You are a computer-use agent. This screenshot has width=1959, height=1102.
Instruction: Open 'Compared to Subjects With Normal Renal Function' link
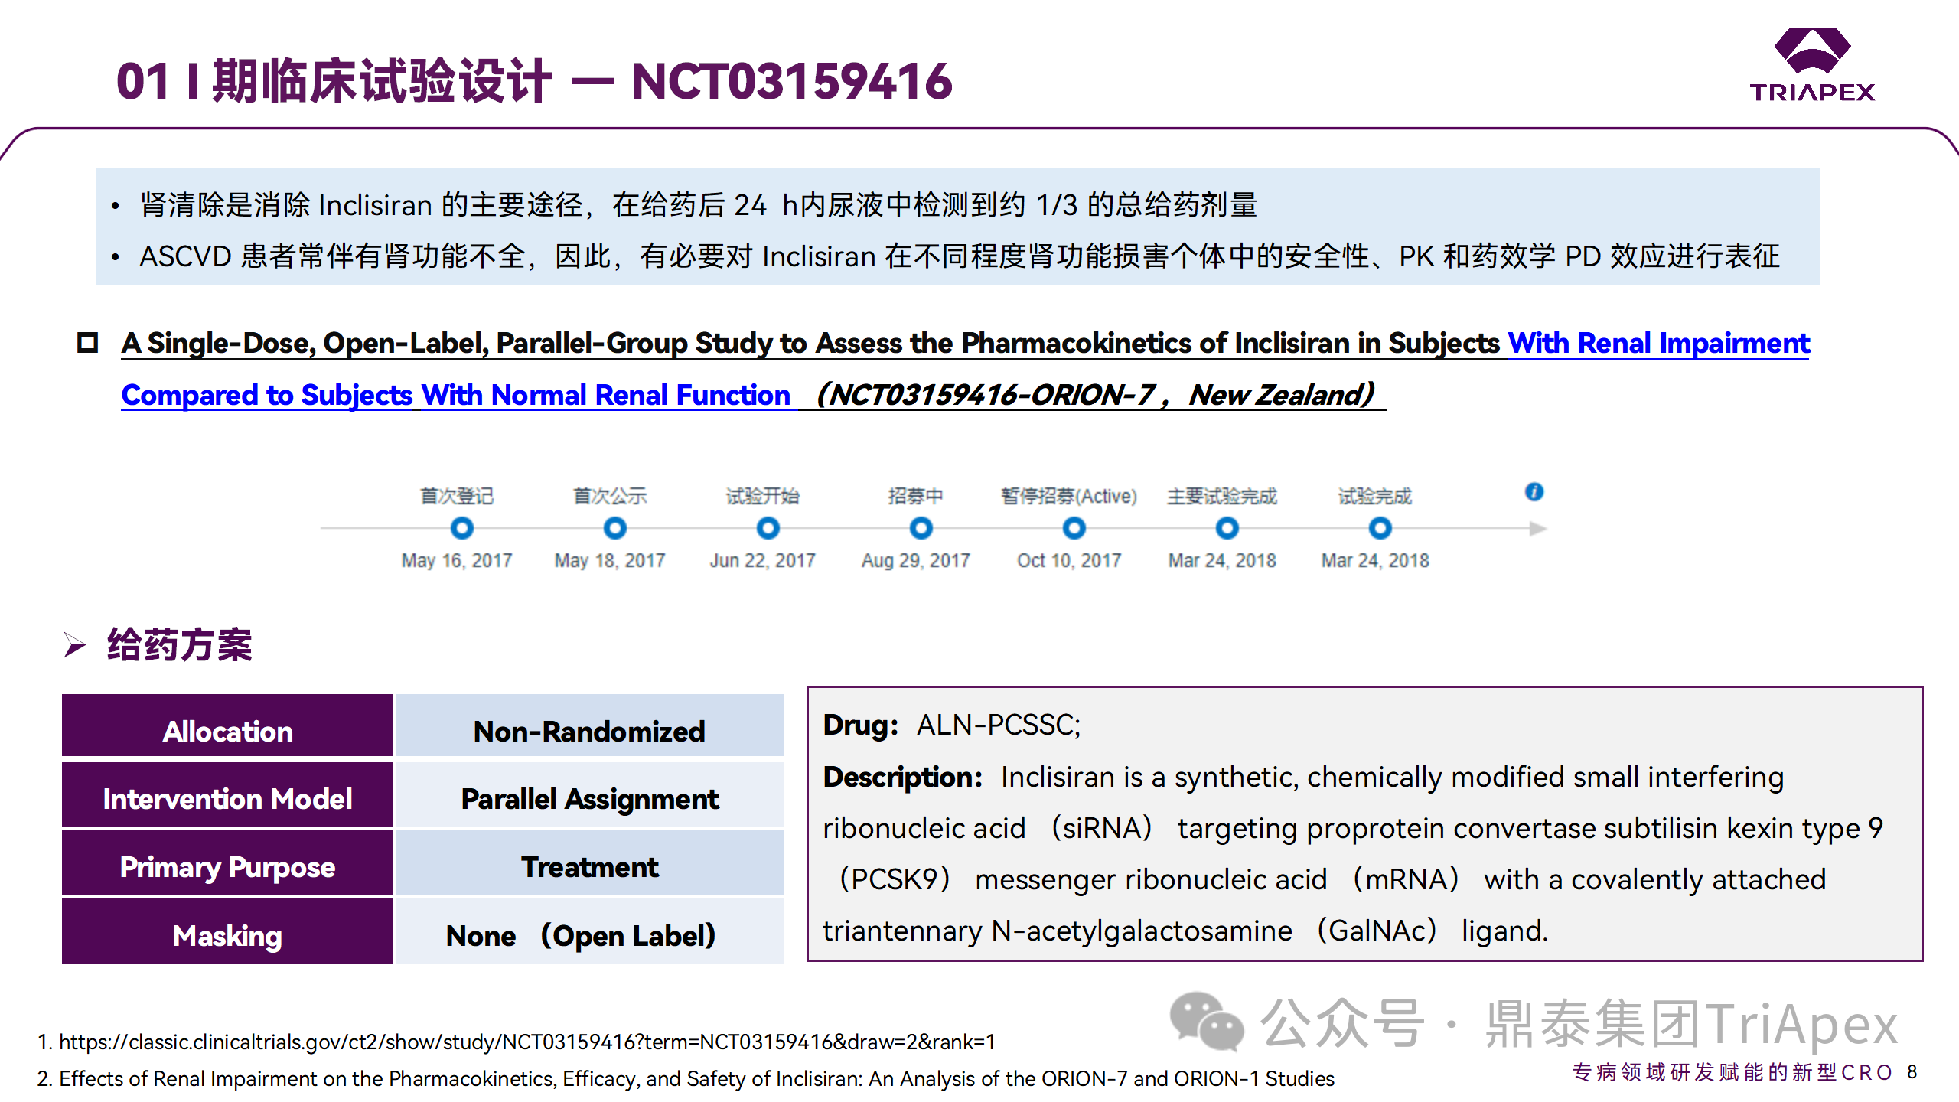pos(455,395)
